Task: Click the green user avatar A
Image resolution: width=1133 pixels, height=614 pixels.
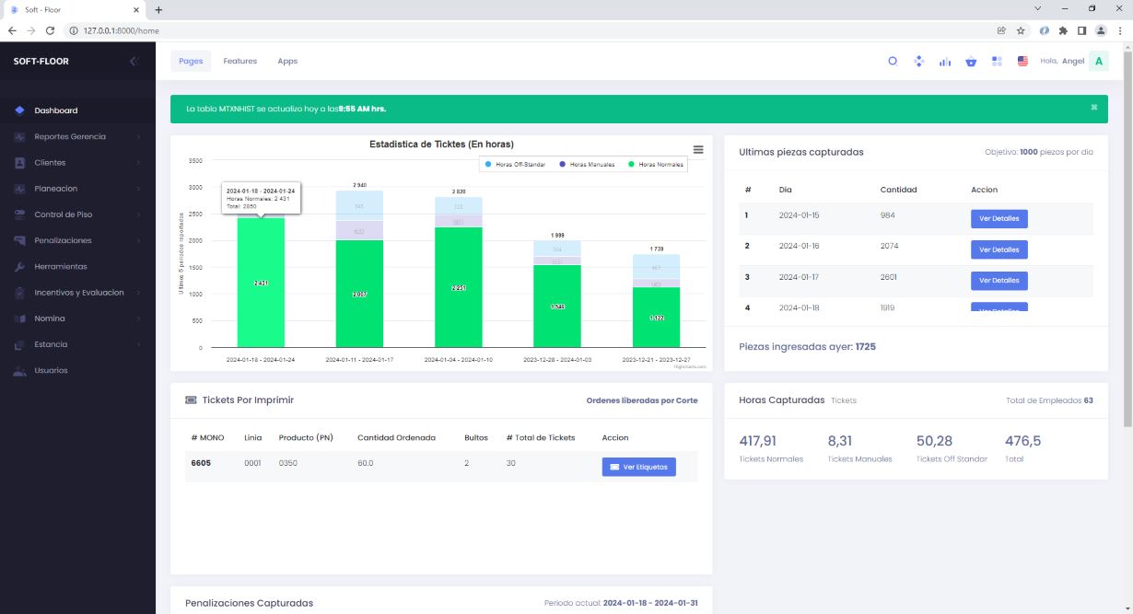Action: (x=1098, y=62)
